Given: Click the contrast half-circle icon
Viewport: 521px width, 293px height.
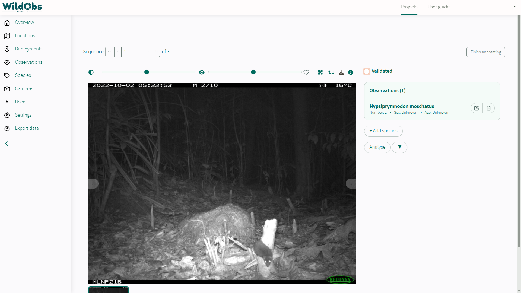Looking at the screenshot, I should [x=91, y=72].
